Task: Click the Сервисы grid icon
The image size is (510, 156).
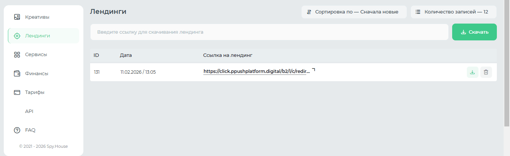Action: coord(17,55)
